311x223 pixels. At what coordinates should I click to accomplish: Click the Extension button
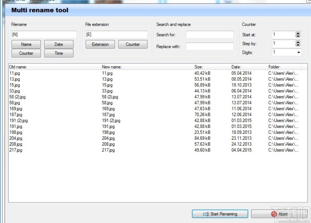(100, 44)
